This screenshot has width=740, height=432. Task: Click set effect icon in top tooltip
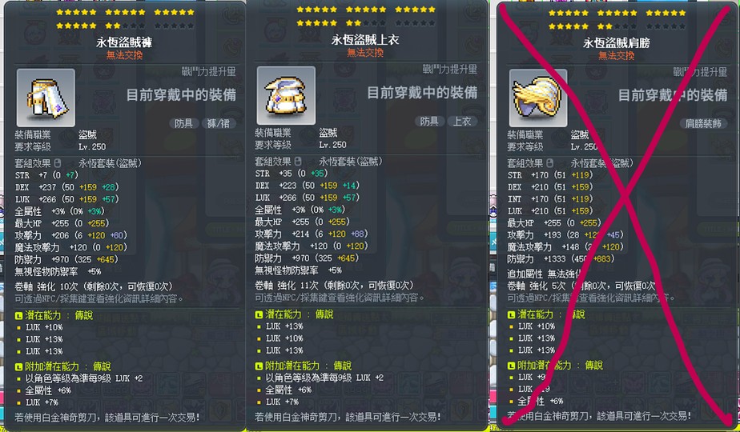[298, 162]
